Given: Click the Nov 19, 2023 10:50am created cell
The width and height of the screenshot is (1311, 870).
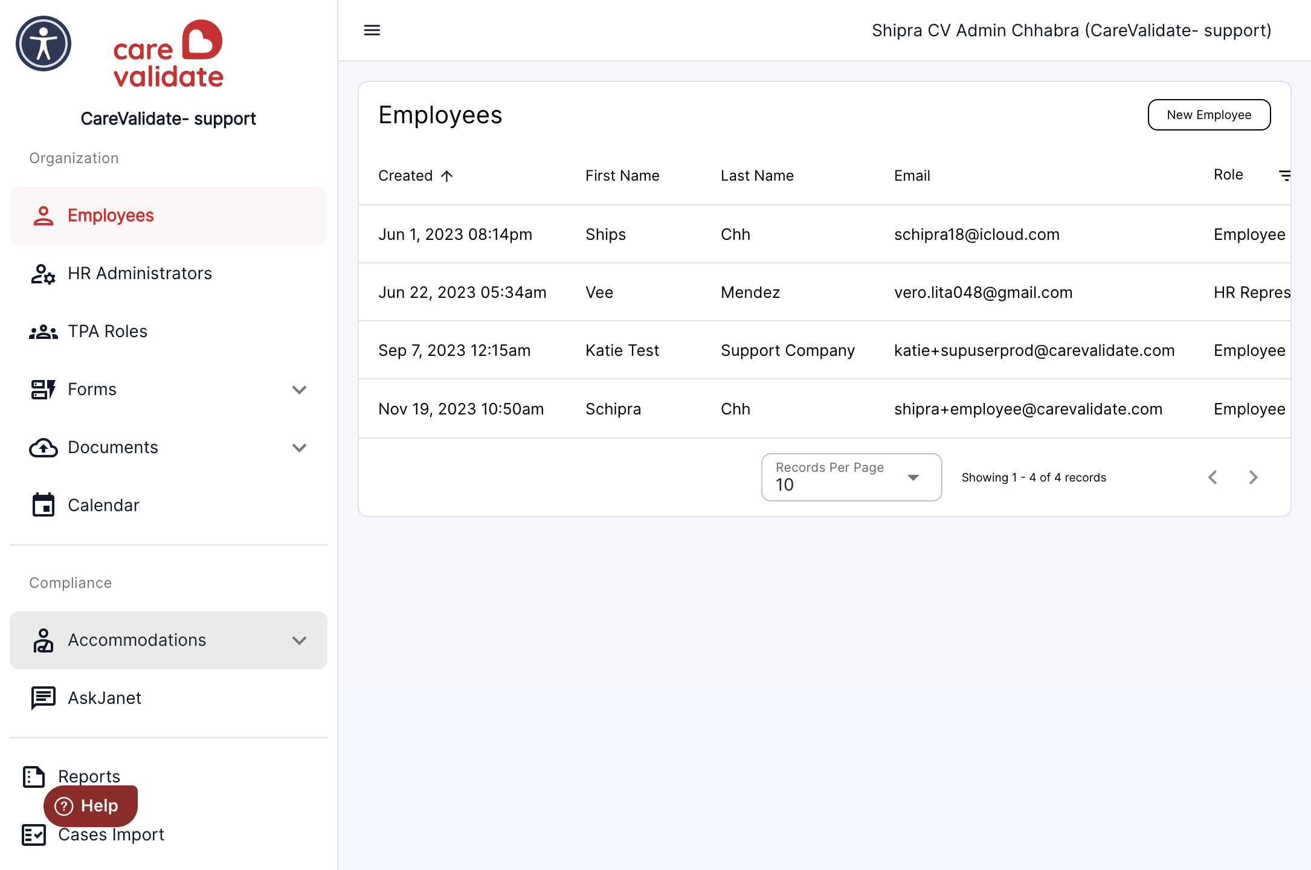Looking at the screenshot, I should (461, 409).
